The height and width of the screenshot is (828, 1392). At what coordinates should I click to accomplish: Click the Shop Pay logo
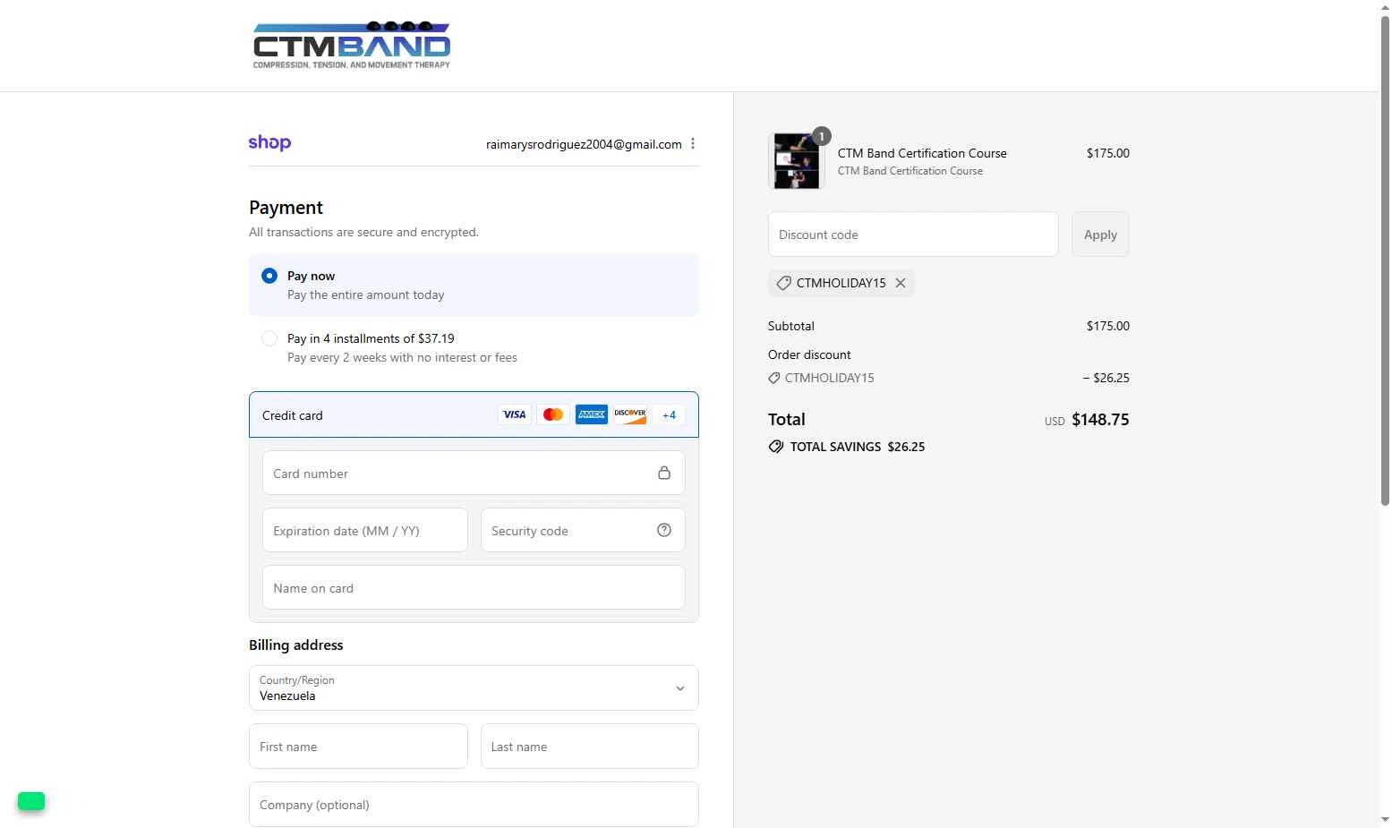tap(269, 143)
